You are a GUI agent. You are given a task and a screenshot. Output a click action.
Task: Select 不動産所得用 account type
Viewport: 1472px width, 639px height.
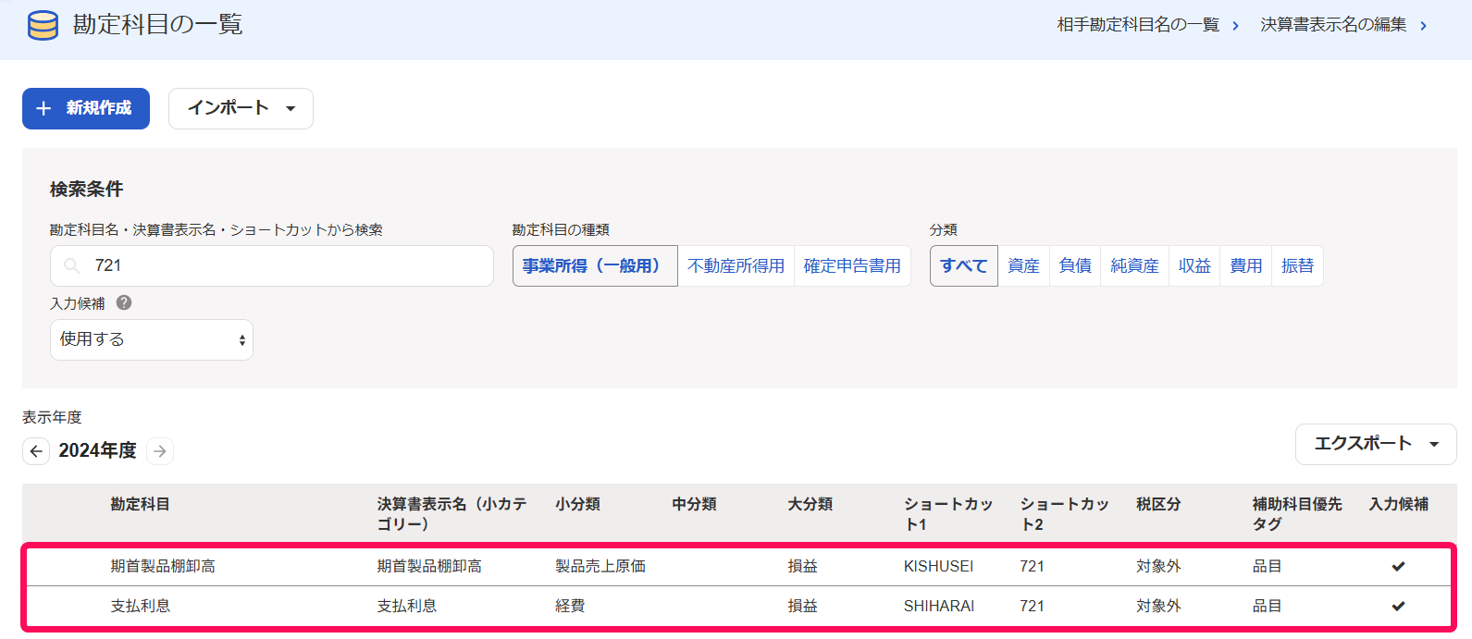(x=736, y=265)
